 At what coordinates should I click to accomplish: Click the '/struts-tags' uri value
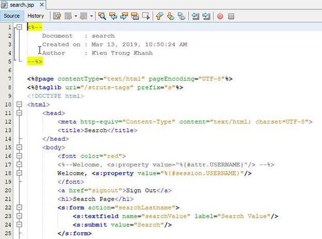tap(107, 87)
